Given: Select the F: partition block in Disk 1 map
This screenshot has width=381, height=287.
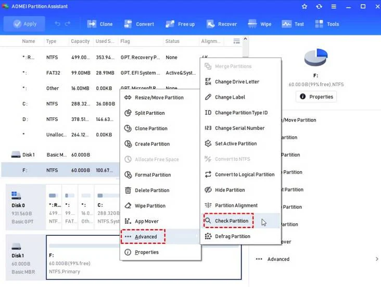Looking at the screenshot, I should 144,258.
